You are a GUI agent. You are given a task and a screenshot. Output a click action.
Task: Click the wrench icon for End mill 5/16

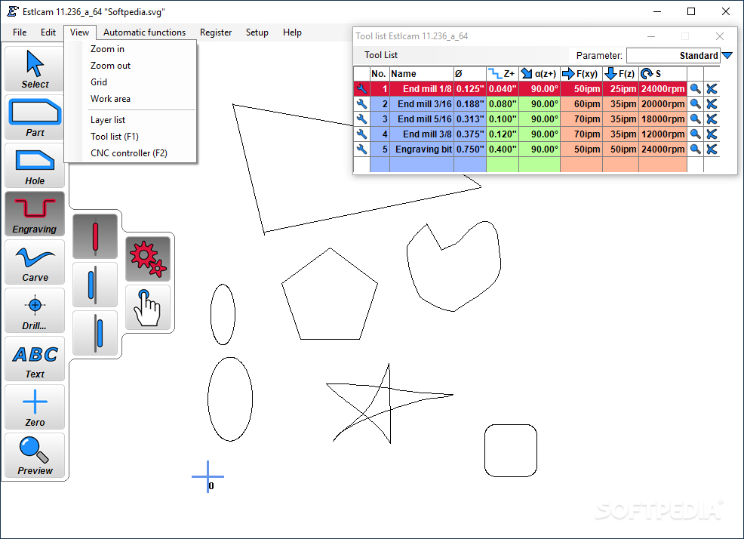coord(361,119)
